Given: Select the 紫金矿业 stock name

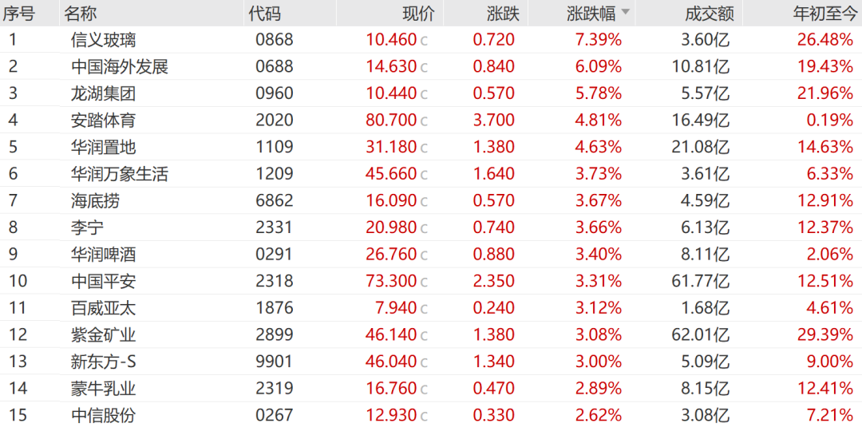Looking at the screenshot, I should pos(104,334).
